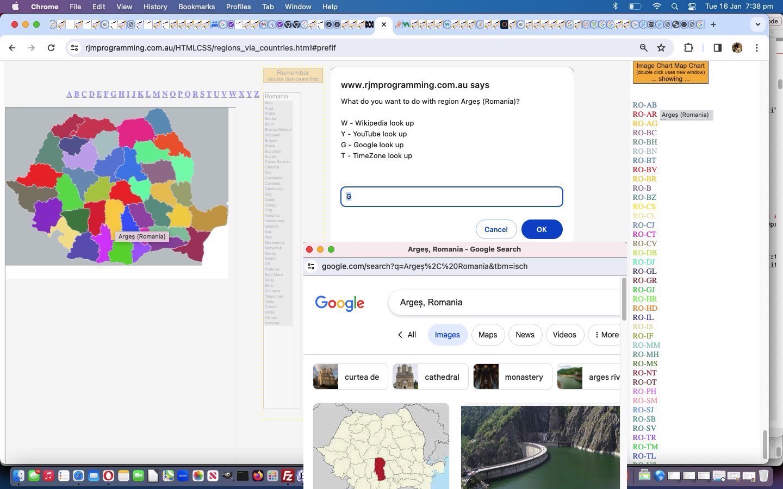
Task: Open the Apple menu
Action: coord(15,7)
